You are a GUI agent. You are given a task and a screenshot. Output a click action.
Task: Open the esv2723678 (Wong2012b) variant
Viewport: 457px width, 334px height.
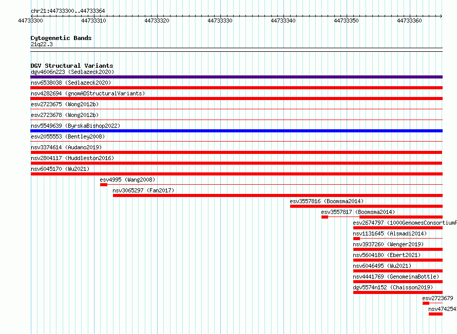pyautogui.click(x=65, y=115)
